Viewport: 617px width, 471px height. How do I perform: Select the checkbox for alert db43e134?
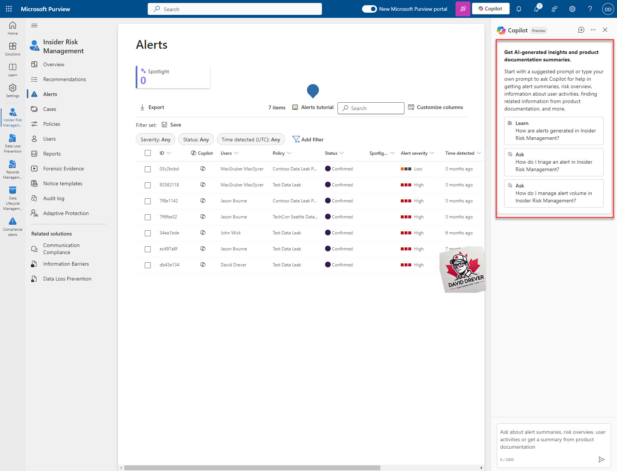[x=148, y=265]
